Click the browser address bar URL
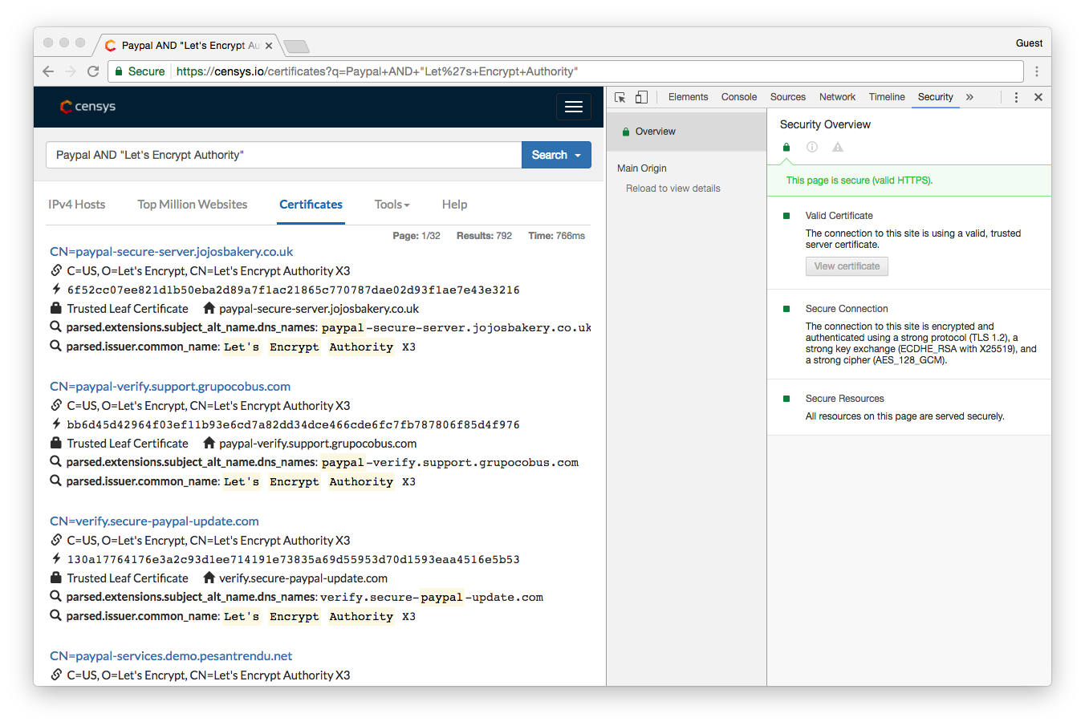 (x=377, y=71)
